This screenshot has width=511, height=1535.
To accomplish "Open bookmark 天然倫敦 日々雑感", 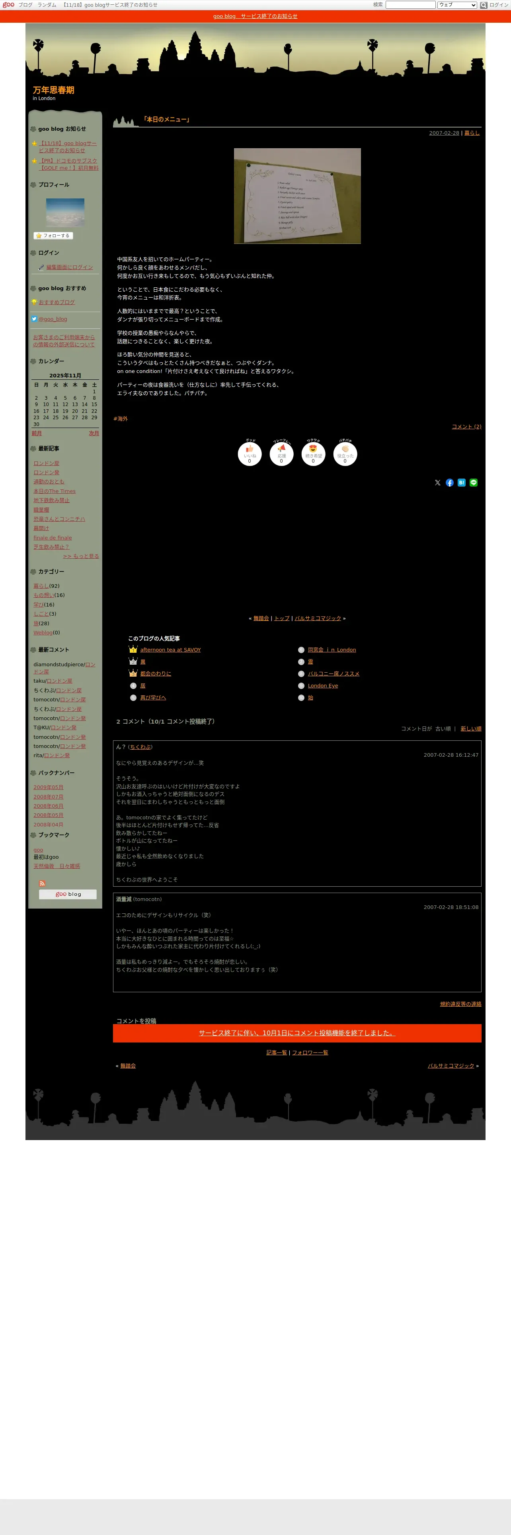I will pos(57,866).
